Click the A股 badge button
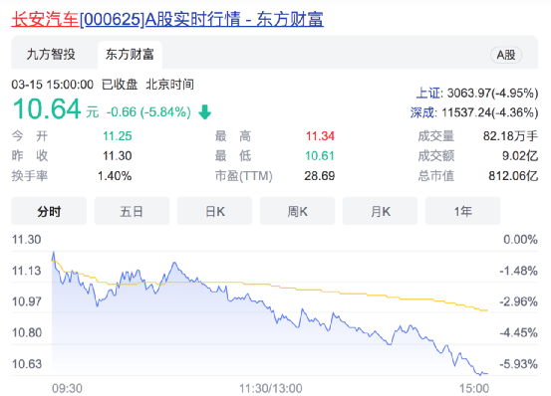This screenshot has height=396, width=551. 506,55
